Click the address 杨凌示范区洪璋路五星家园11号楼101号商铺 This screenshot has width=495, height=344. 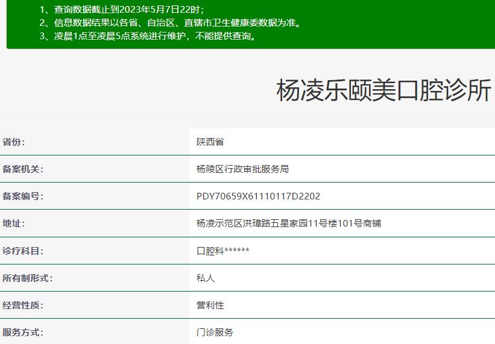(289, 224)
